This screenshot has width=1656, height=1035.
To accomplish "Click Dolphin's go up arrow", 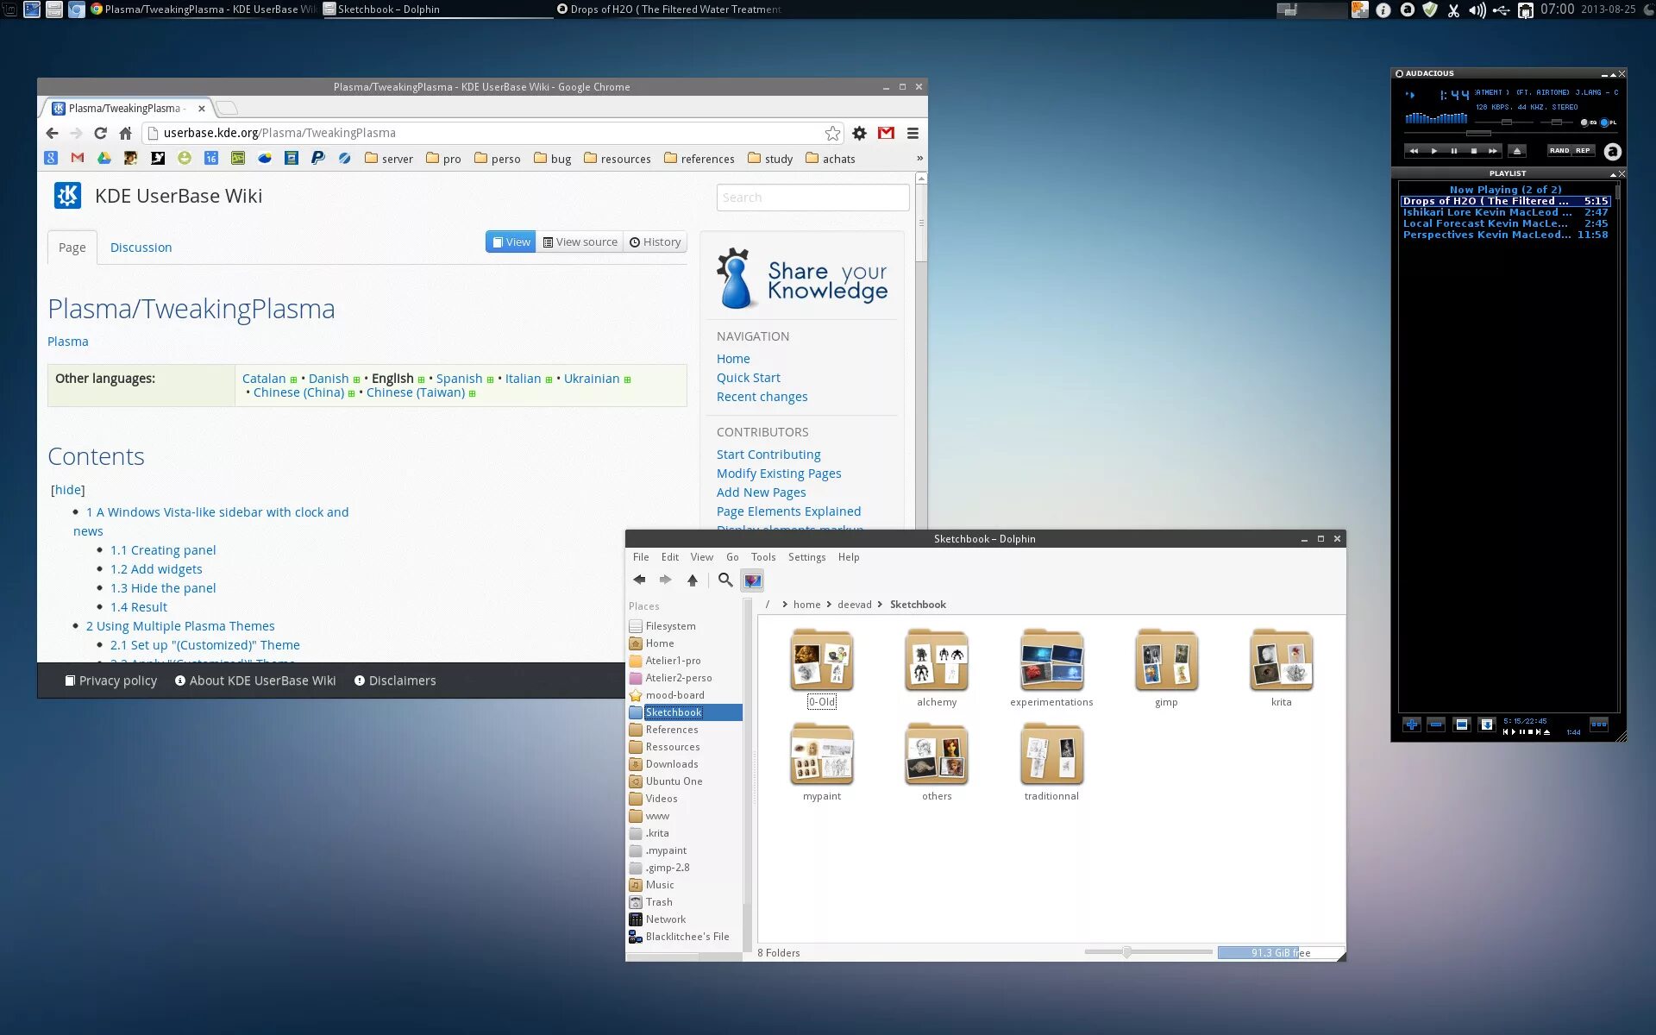I will coord(692,580).
